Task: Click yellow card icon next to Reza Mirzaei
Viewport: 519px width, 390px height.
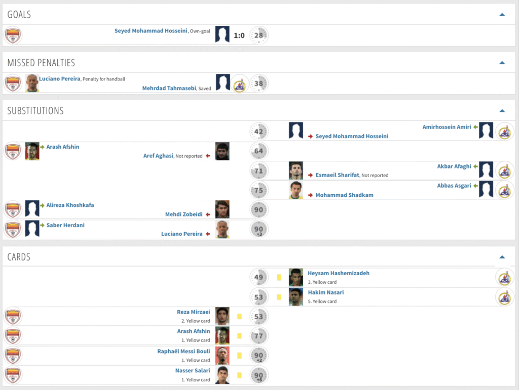Action: (239, 317)
